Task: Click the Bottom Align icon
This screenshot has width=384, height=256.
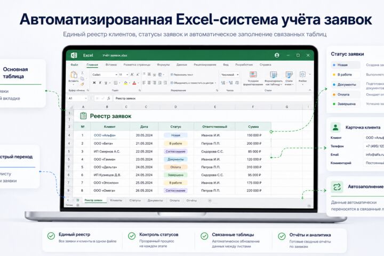Action: click(x=154, y=75)
